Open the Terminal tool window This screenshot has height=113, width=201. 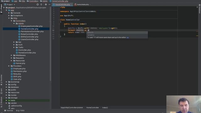pos(8,110)
